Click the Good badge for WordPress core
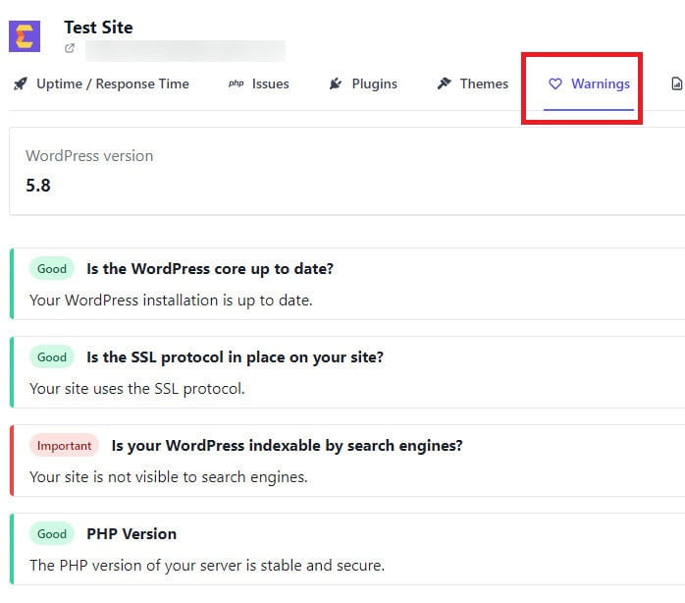Viewport: 685px width, 603px height. pos(52,269)
